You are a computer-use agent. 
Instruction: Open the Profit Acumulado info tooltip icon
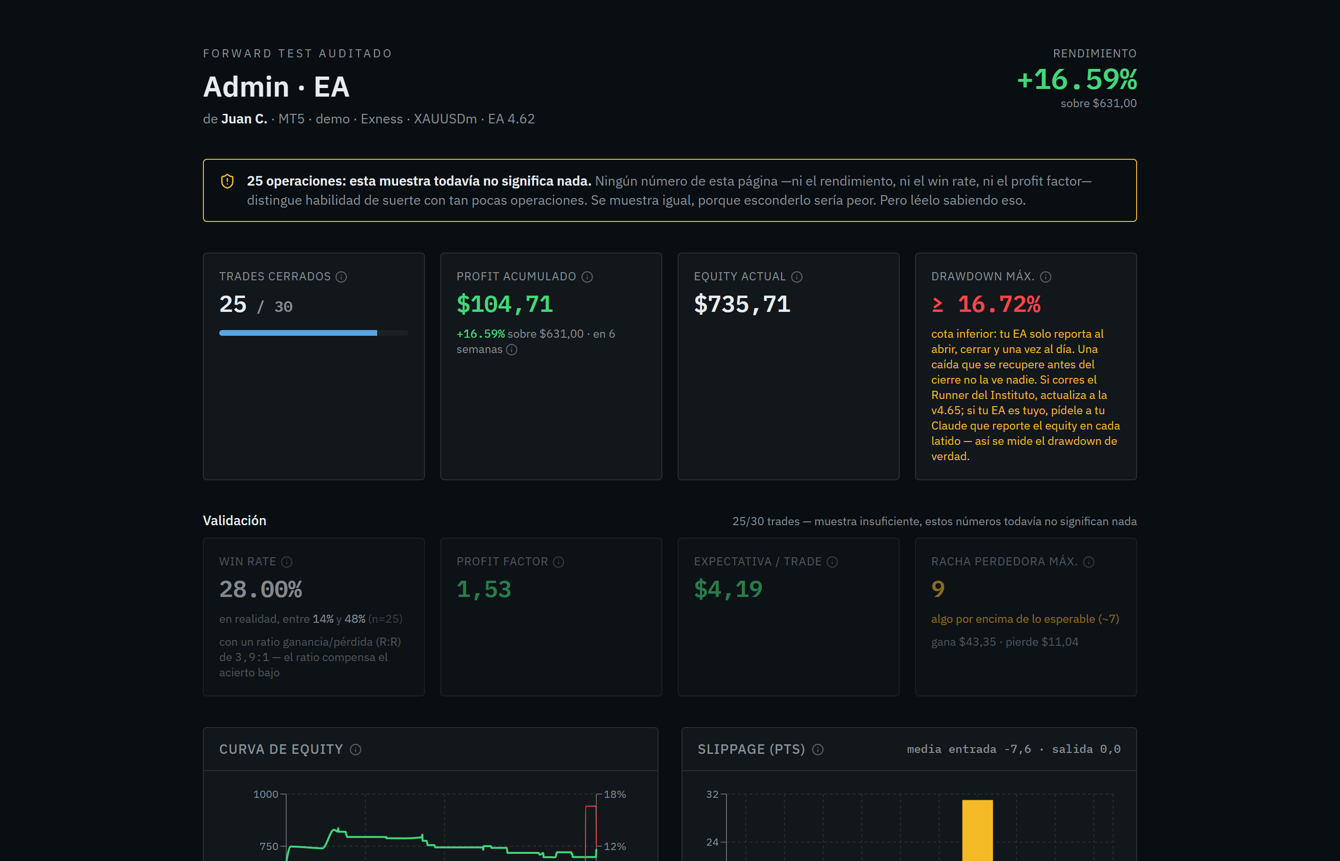pos(587,277)
